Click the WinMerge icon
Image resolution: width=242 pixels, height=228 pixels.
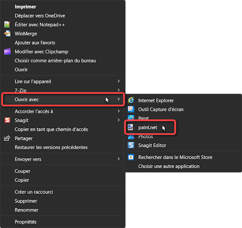click(x=7, y=34)
